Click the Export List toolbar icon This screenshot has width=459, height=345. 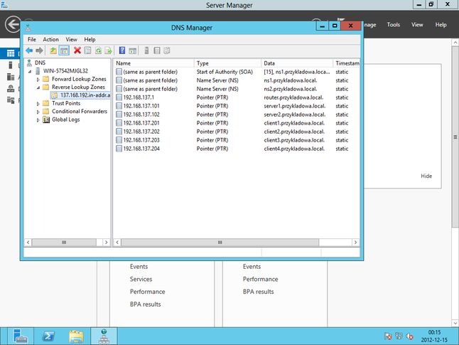(x=108, y=51)
